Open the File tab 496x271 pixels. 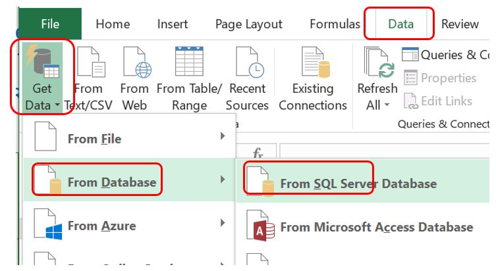(50, 24)
